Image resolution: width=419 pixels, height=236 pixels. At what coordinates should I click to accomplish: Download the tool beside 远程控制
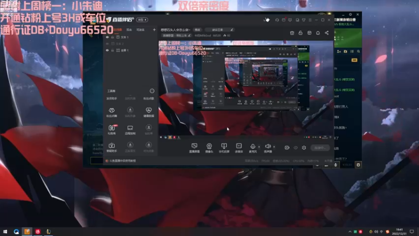point(149,130)
